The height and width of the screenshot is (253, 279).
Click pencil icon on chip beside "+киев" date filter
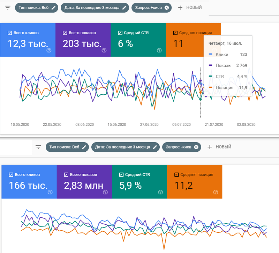(x=124, y=8)
